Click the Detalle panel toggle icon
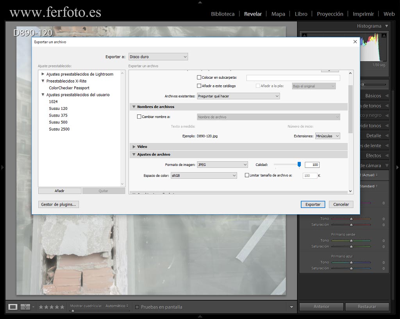 (x=387, y=136)
